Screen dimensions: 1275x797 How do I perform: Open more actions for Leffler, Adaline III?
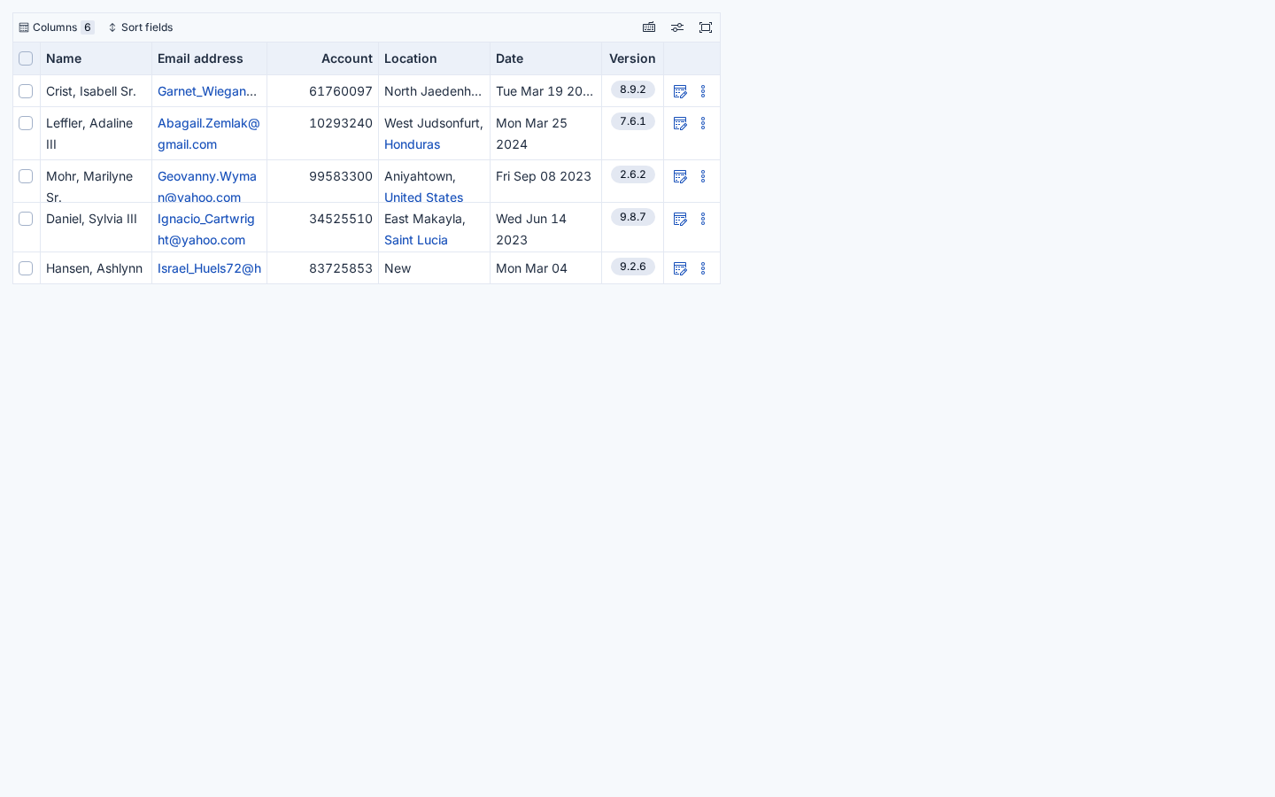703,123
